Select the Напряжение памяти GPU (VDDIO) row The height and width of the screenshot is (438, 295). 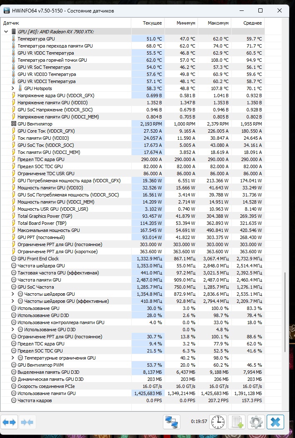(132, 103)
